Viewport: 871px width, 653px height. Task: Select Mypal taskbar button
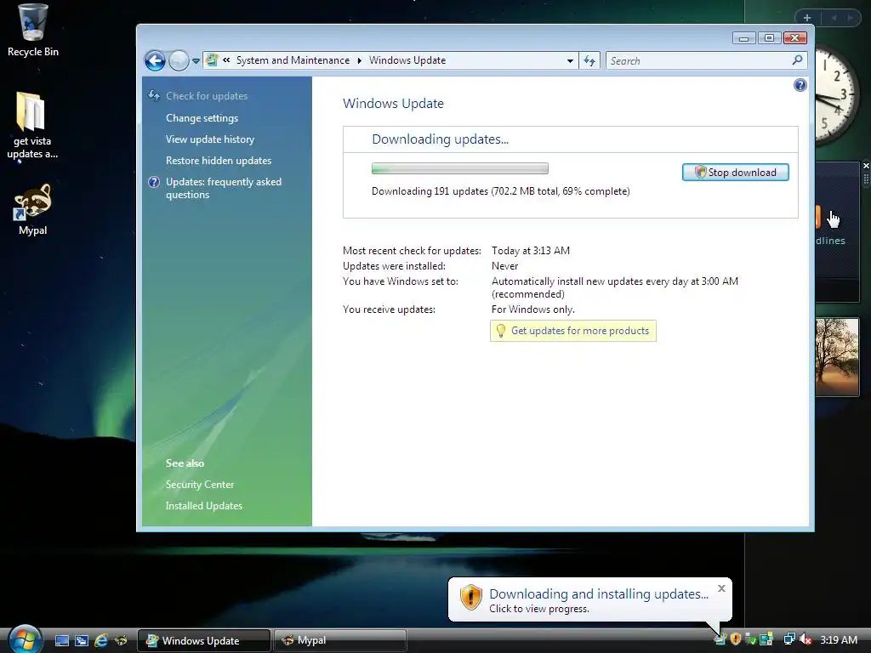[x=340, y=640]
